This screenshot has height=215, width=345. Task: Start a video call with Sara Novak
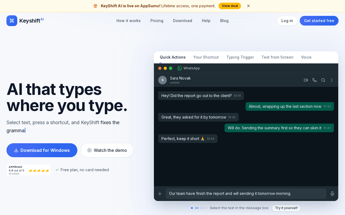[306, 80]
